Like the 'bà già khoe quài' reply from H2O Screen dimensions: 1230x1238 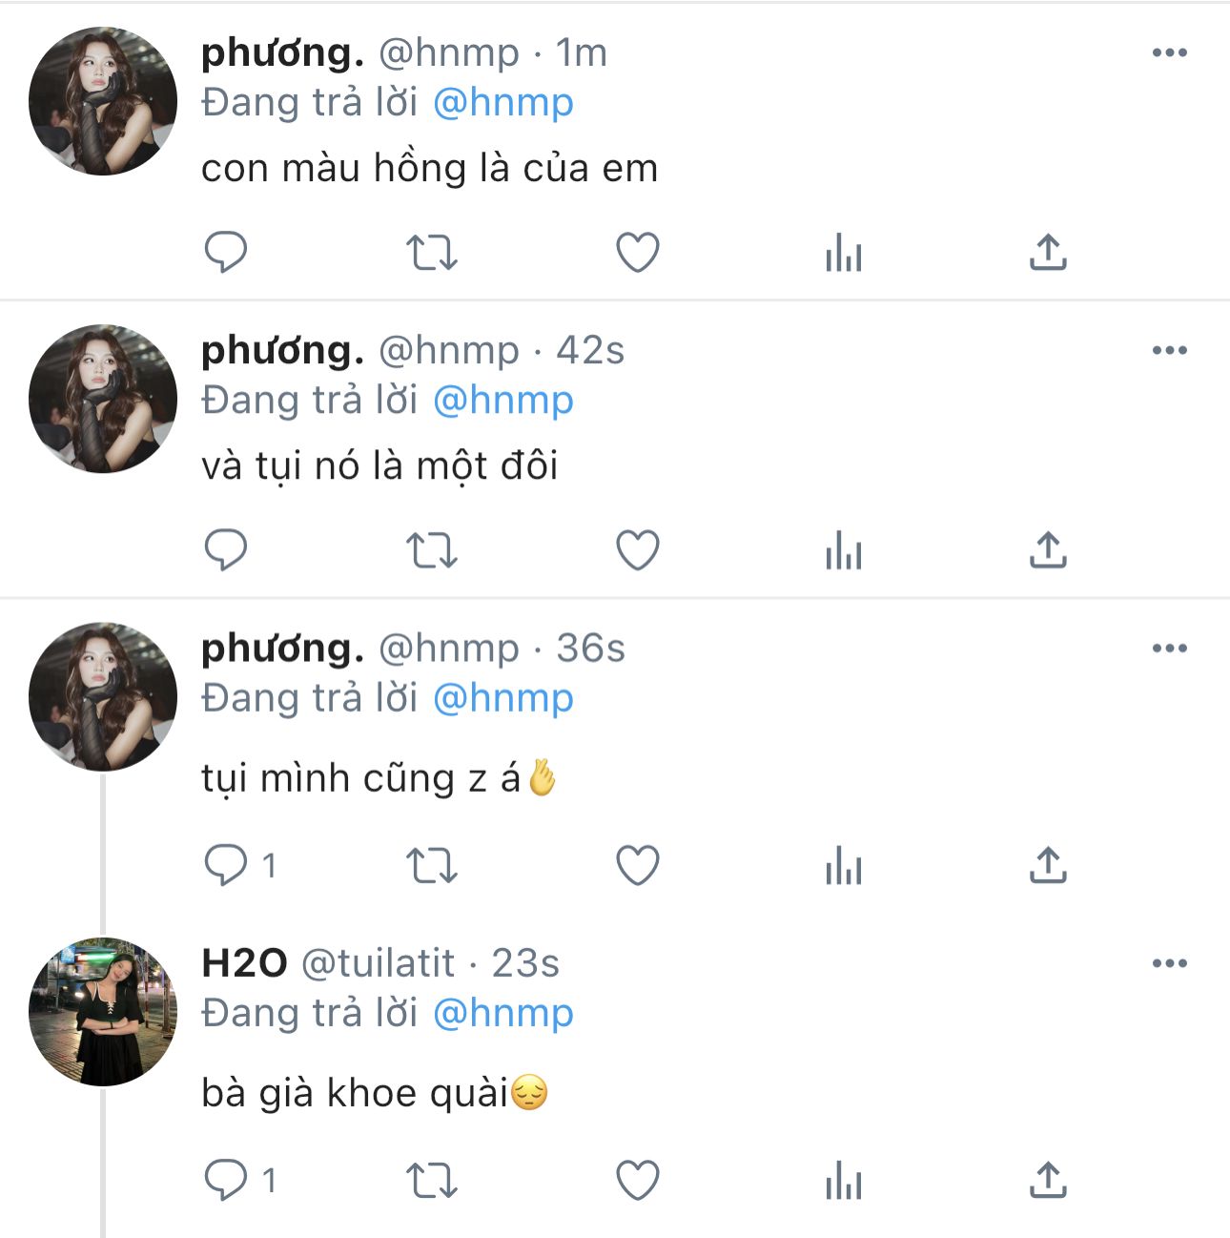coord(637,1181)
